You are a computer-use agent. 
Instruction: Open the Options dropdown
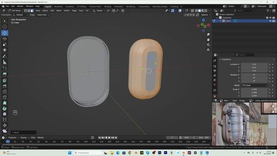[x=206, y=15]
